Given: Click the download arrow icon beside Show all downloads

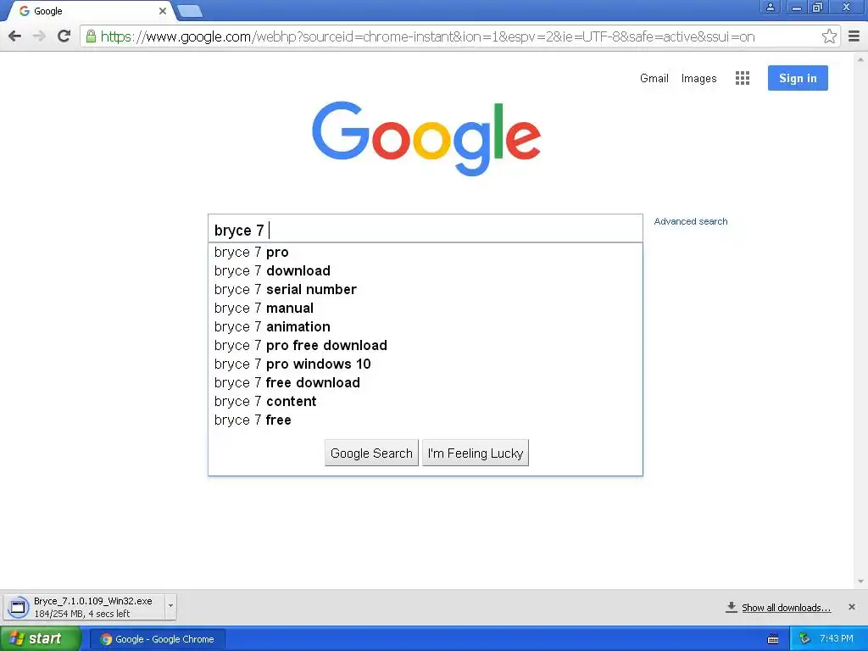Looking at the screenshot, I should click(x=732, y=607).
